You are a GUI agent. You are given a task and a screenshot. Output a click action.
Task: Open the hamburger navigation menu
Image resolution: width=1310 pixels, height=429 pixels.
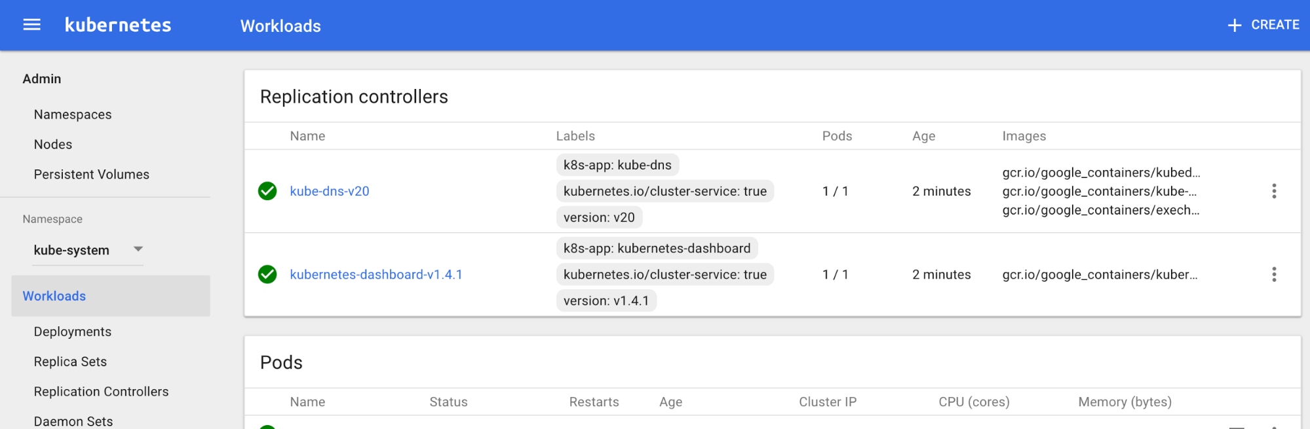[31, 25]
